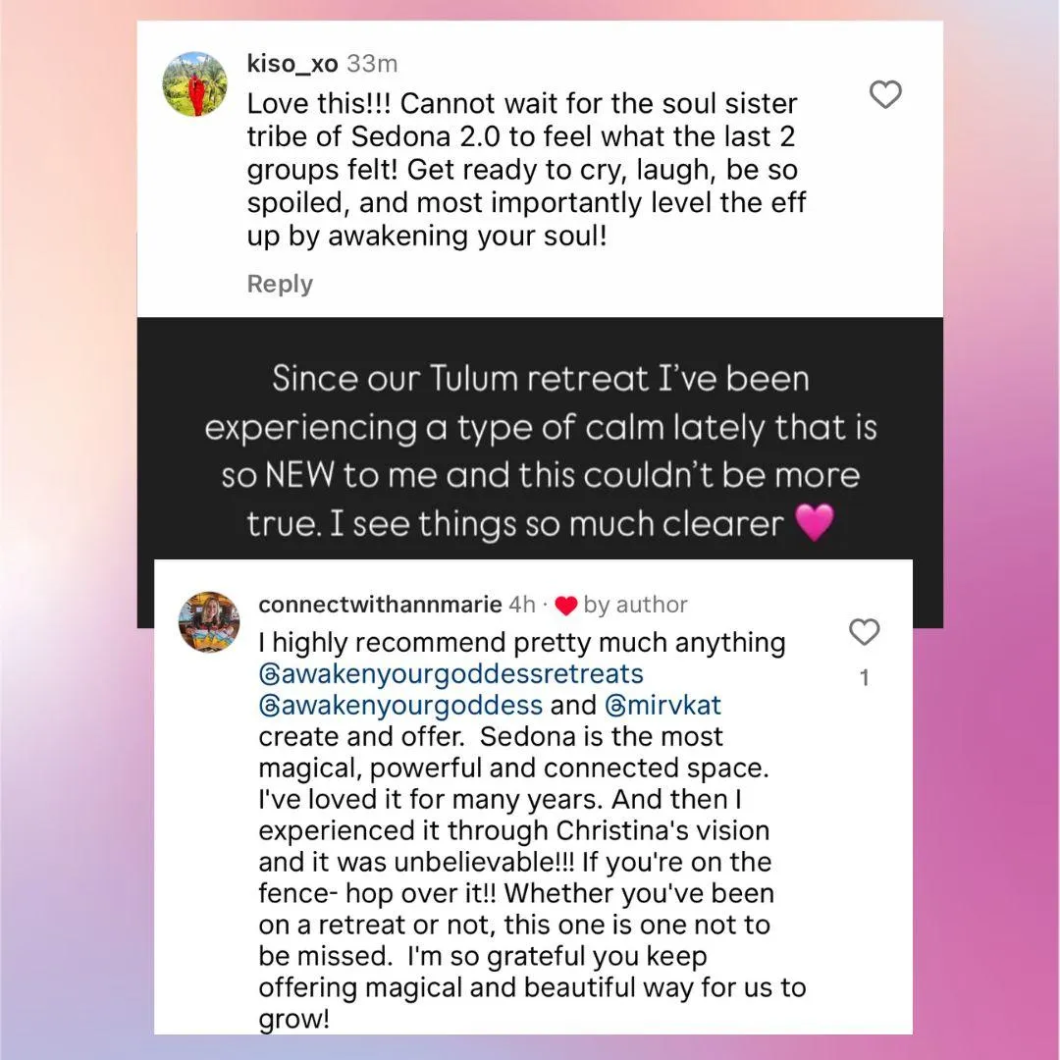Select the dark Tulum retreat testimonial block
Viewport: 1060px width, 1060px height.
pyautogui.click(x=540, y=451)
